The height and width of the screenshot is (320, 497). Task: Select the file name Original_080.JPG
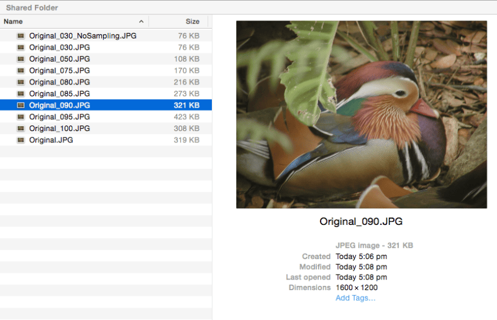(60, 82)
